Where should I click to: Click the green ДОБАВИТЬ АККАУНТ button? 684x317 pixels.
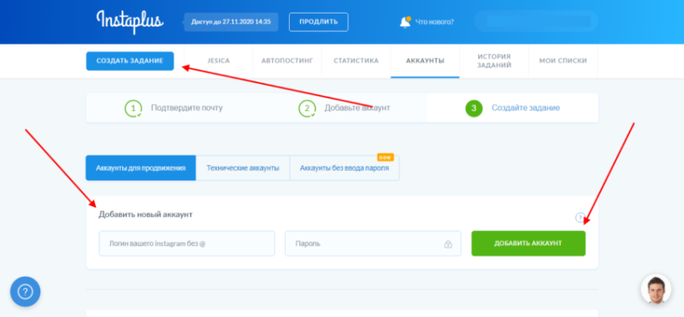point(528,244)
